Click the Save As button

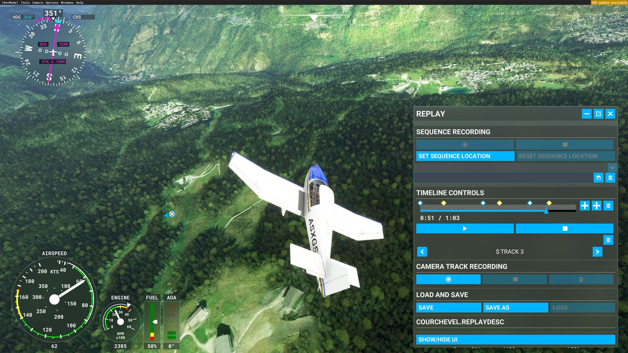pyautogui.click(x=515, y=308)
